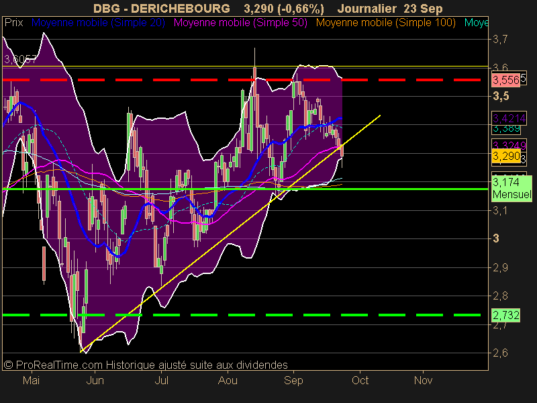Click the 'Jun' month label on time axis
The height and width of the screenshot is (403, 537).
[x=95, y=380]
